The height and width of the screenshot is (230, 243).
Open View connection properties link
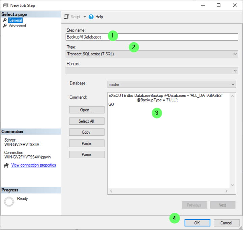[33, 165]
